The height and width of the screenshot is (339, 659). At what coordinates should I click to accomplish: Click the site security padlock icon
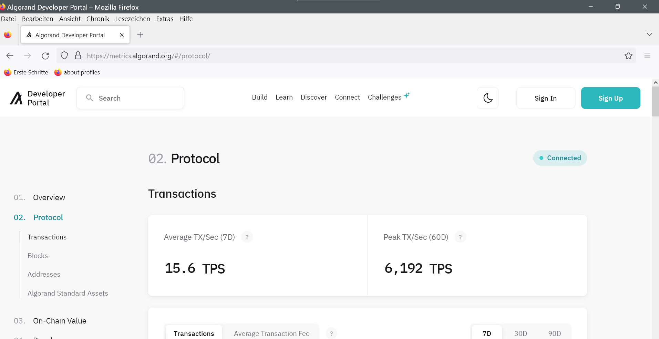(78, 55)
